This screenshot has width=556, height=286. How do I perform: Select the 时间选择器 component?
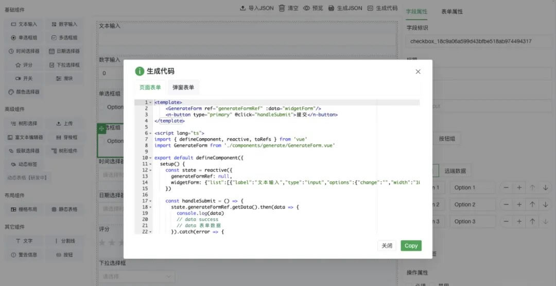pyautogui.click(x=24, y=51)
